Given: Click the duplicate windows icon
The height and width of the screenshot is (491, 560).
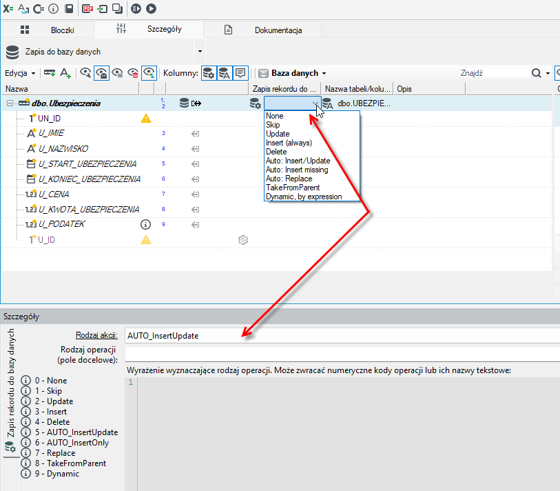Looking at the screenshot, I should (118, 8).
